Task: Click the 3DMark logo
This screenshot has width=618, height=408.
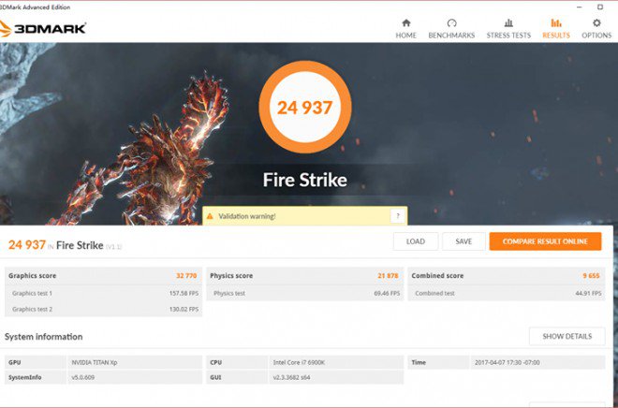Action: 44,28
